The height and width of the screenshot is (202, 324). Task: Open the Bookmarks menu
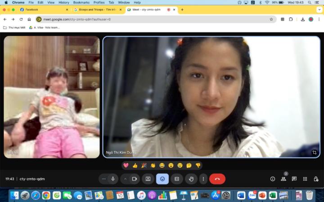click(x=81, y=2)
